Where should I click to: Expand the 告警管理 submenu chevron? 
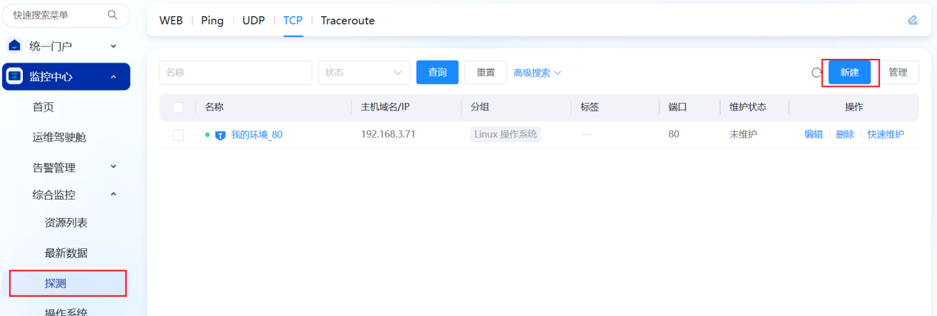tap(113, 166)
